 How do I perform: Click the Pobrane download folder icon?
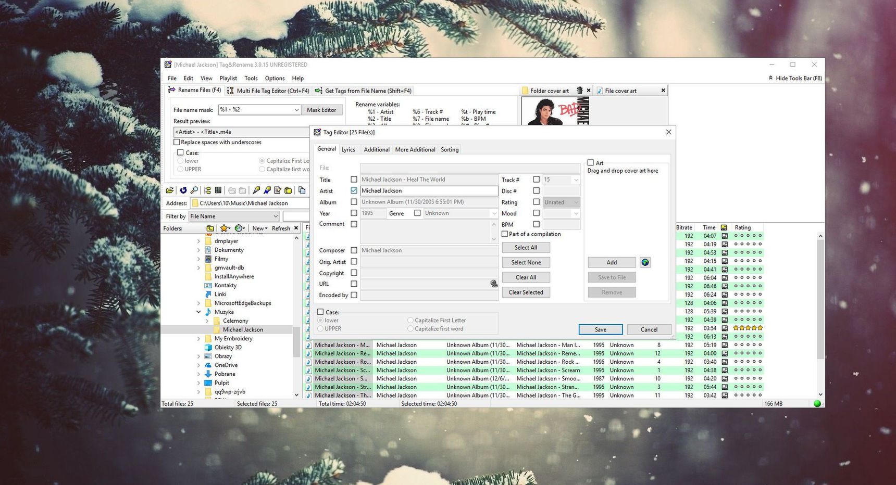[x=208, y=374]
